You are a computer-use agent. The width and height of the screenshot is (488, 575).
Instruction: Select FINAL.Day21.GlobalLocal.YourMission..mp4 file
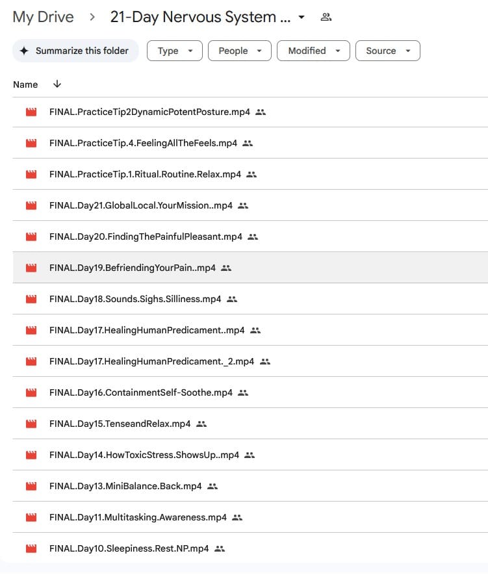pos(140,205)
